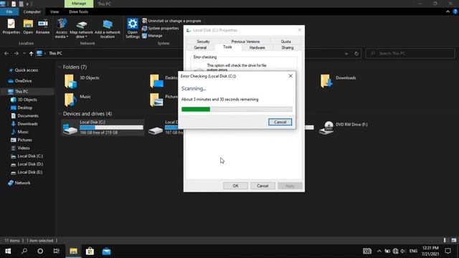Switch to View ribbon tab
Image resolution: width=459 pixels, height=258 pixels.
[55, 11]
